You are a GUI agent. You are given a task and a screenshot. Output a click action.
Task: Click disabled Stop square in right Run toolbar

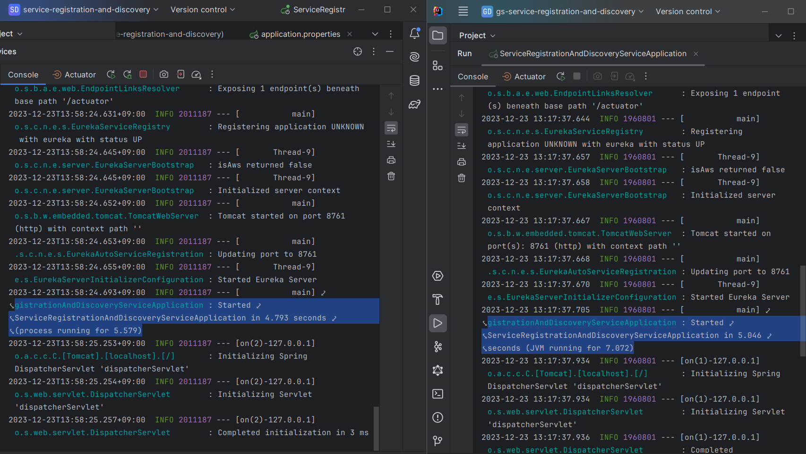(577, 76)
